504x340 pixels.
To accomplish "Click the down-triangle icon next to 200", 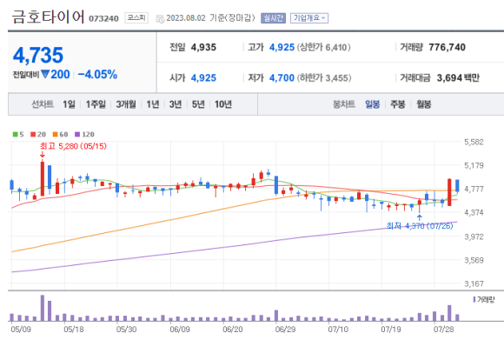I will (x=45, y=74).
